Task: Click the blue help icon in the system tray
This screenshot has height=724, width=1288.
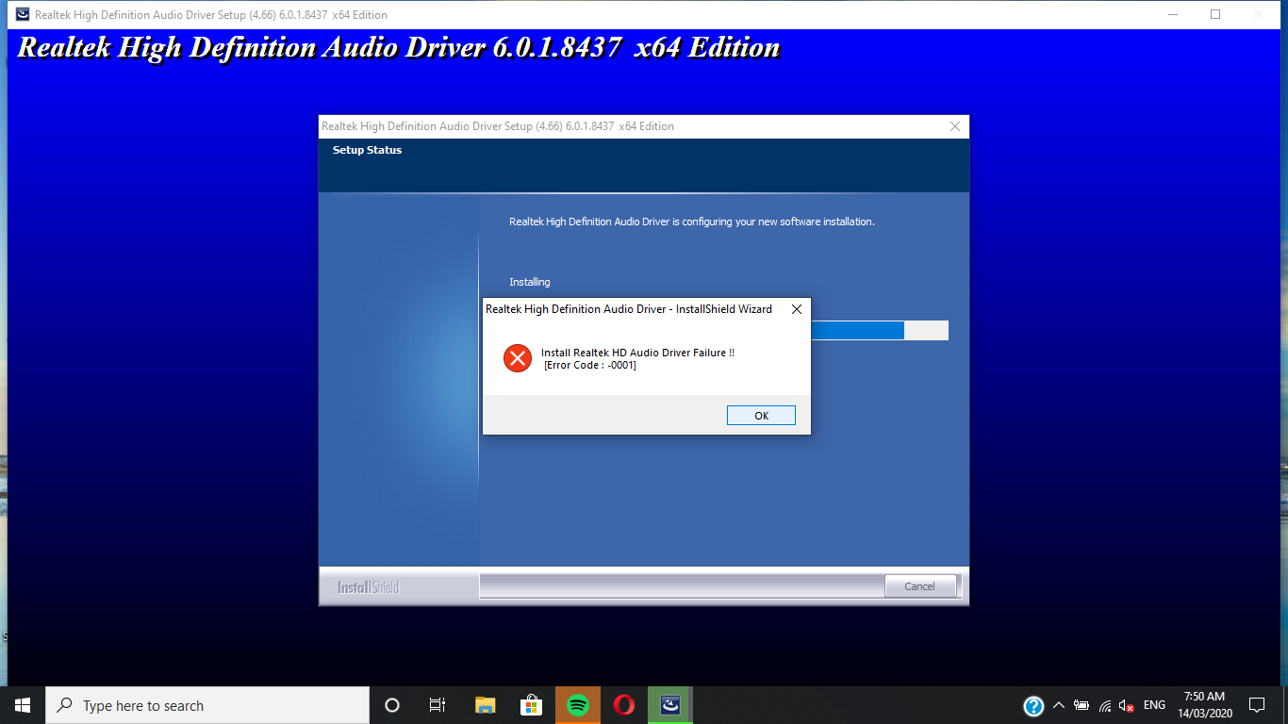Action: (x=1033, y=705)
